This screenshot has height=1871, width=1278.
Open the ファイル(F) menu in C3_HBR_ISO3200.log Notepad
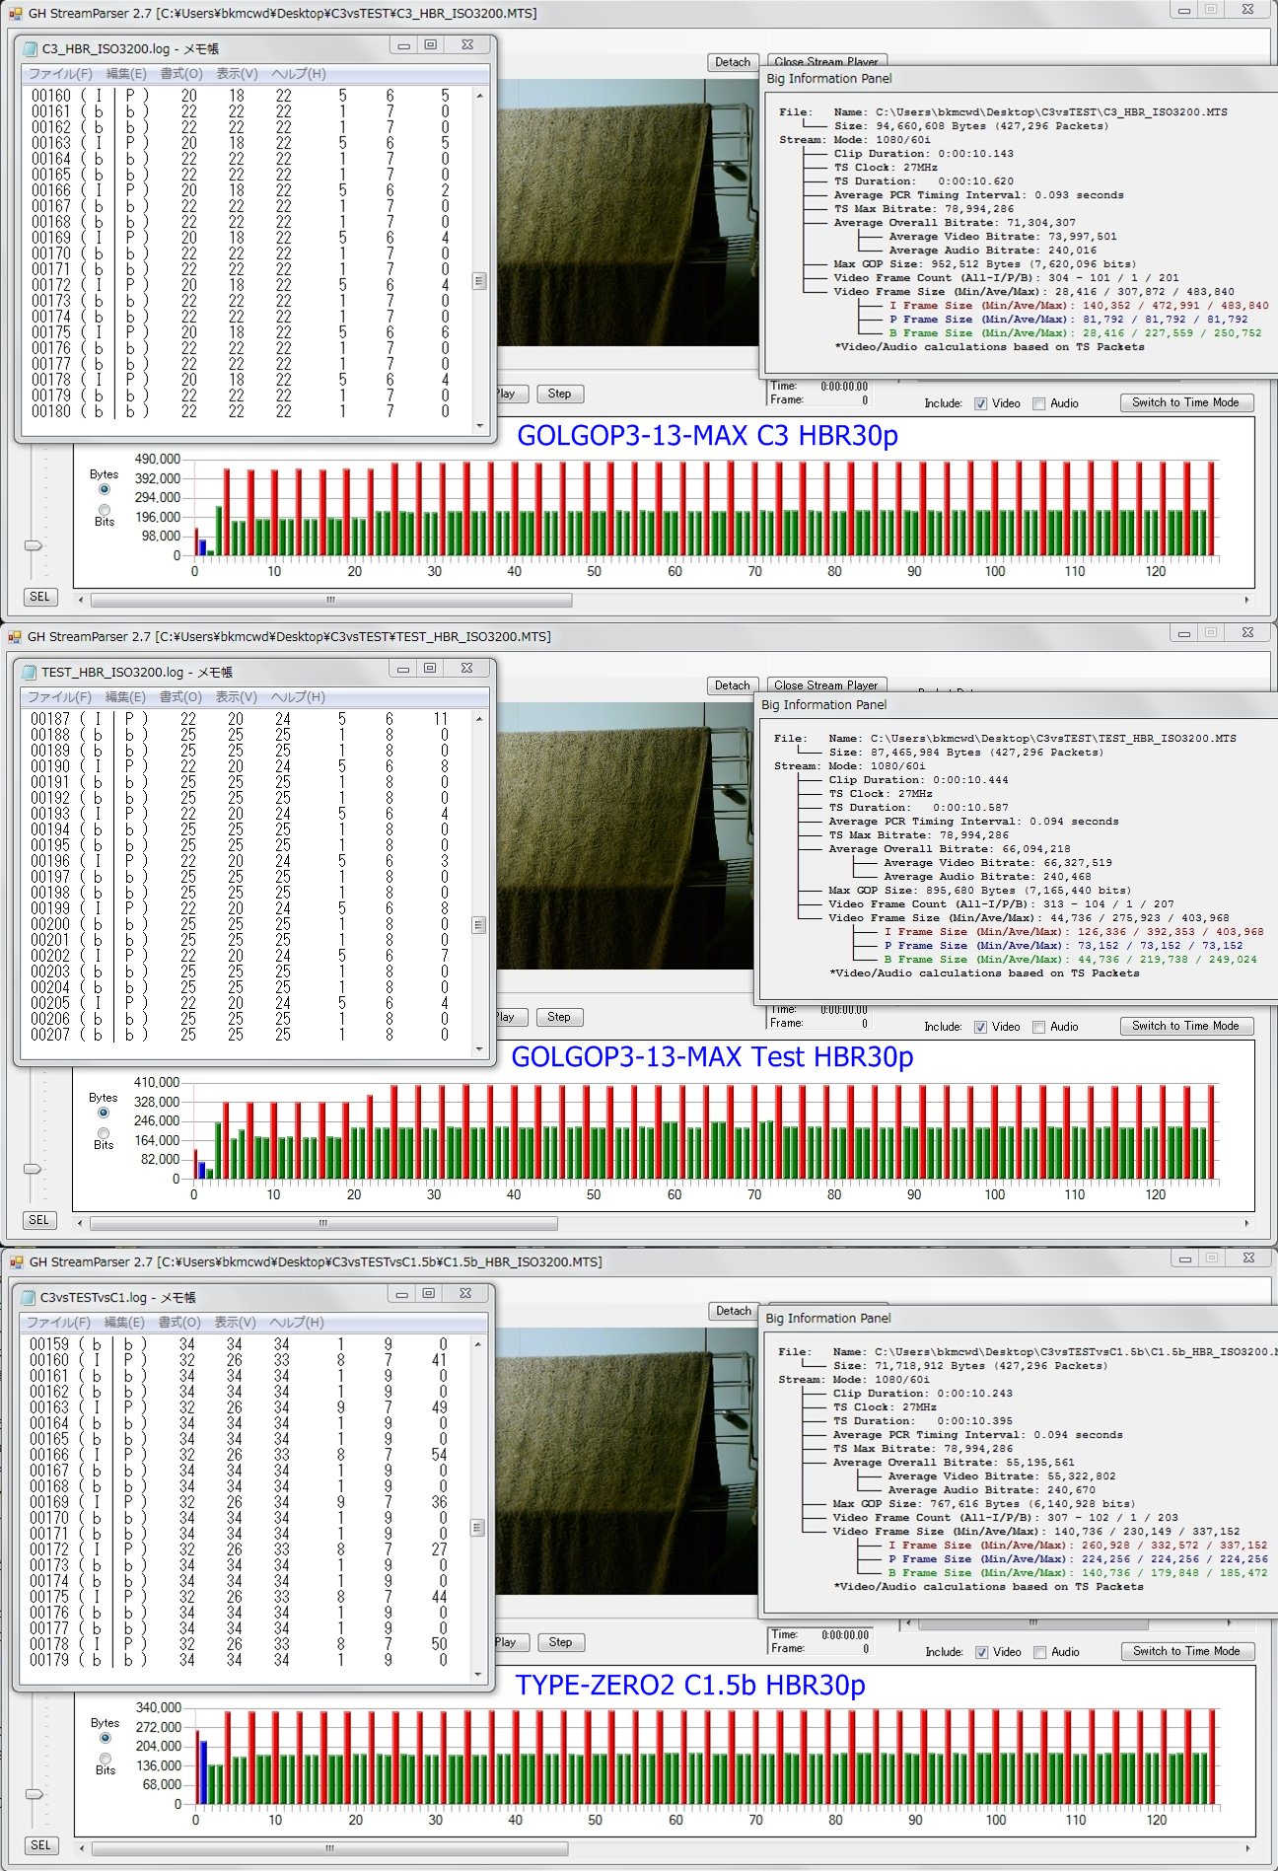click(x=60, y=74)
